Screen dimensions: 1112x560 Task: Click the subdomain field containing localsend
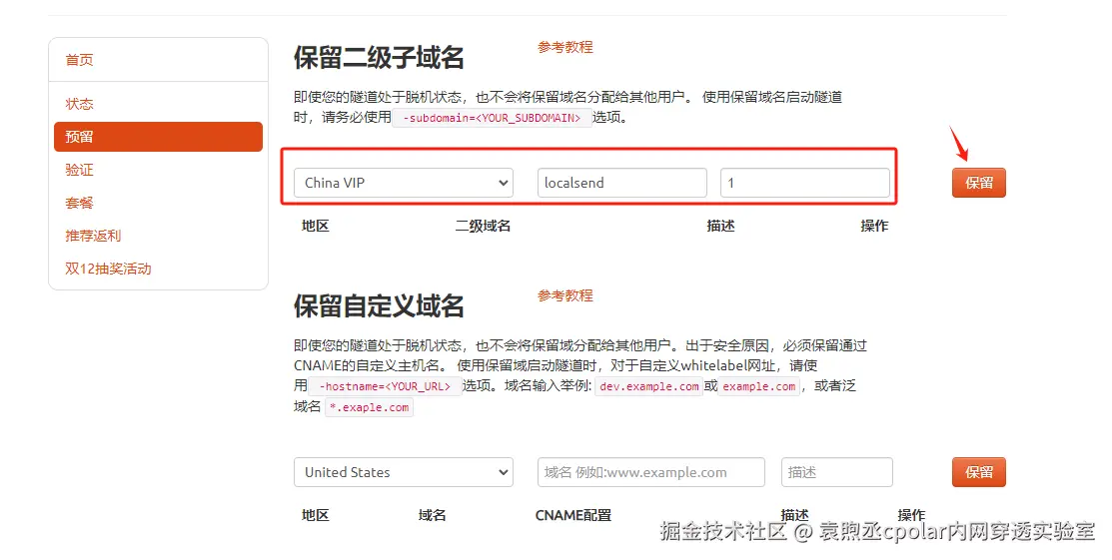pyautogui.click(x=622, y=183)
